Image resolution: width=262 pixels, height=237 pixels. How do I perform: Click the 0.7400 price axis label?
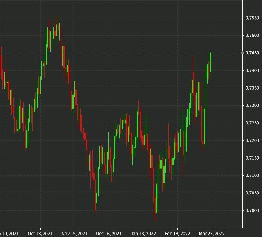click(252, 70)
